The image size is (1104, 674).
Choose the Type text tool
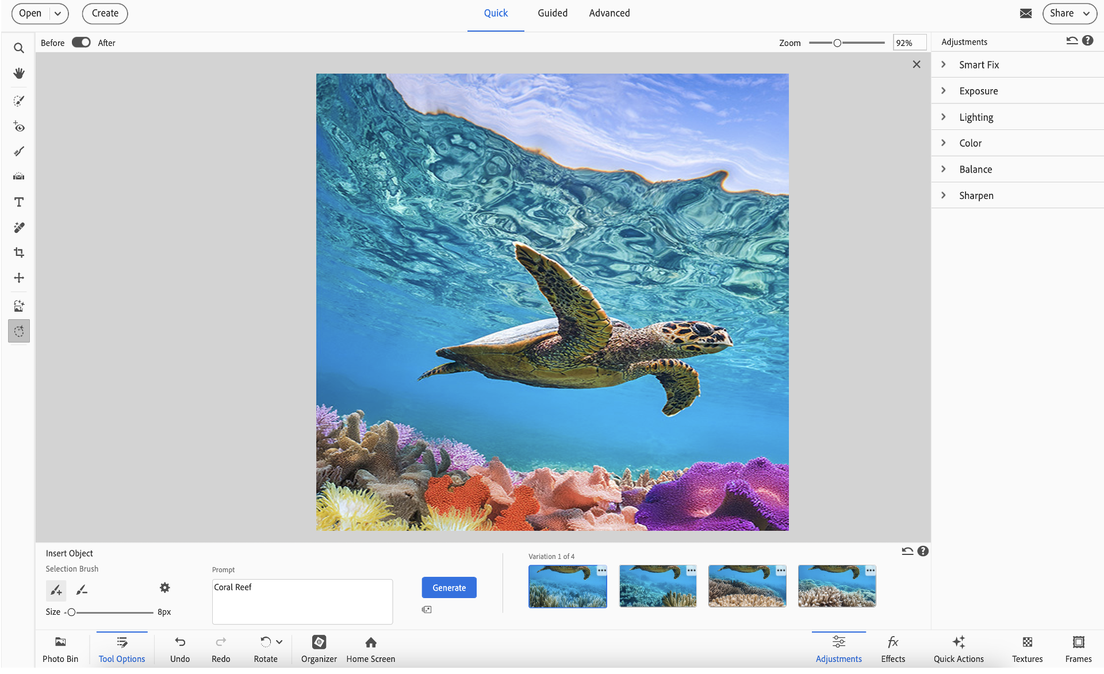click(19, 202)
